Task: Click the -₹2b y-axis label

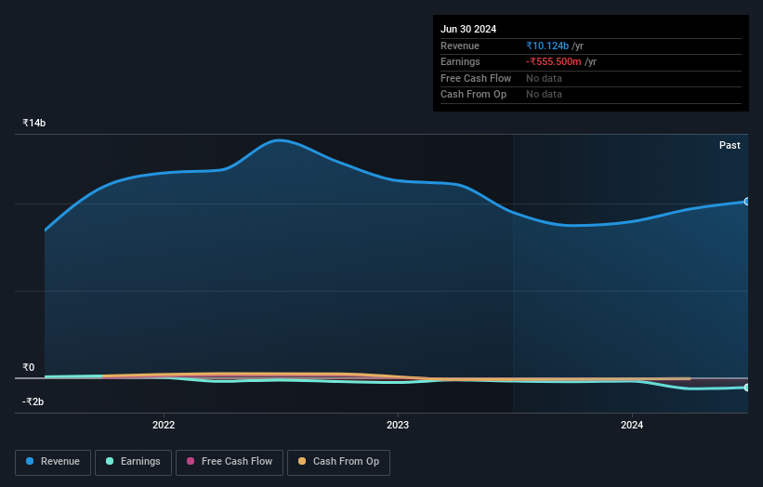Action: [x=33, y=401]
